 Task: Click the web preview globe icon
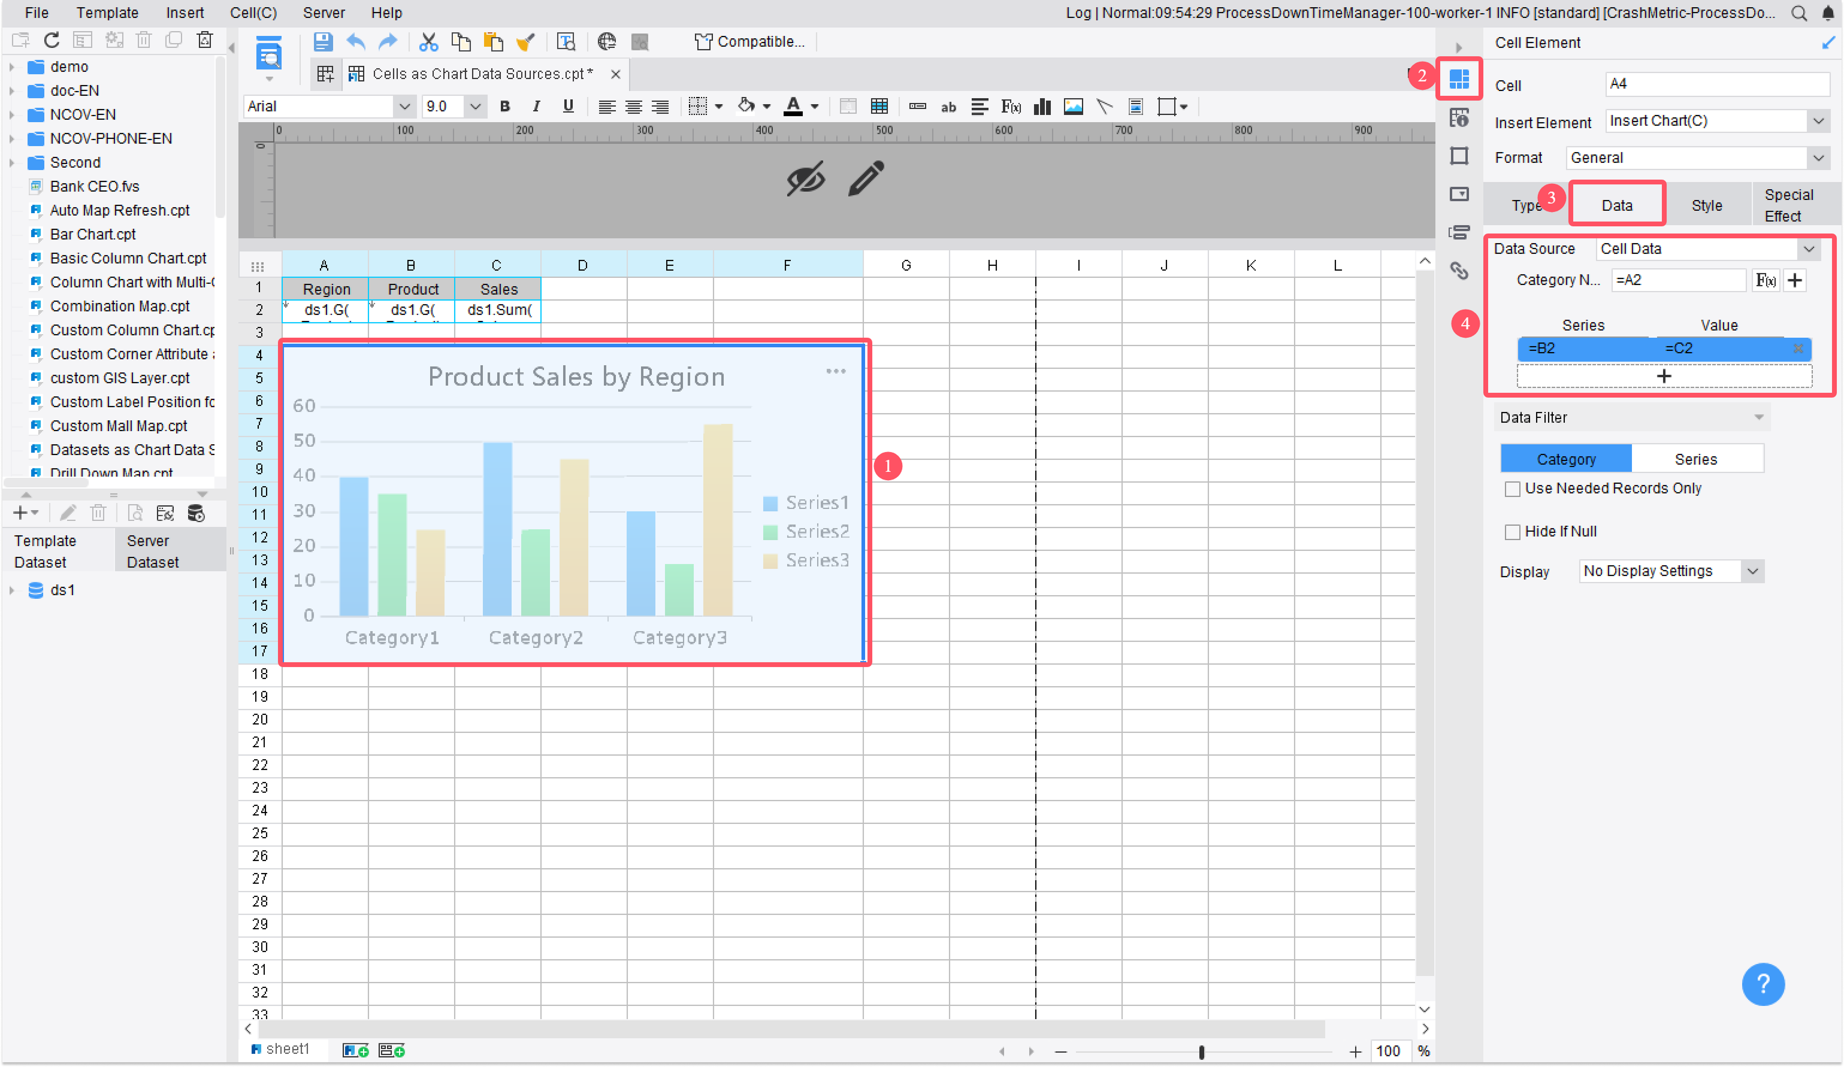(607, 42)
